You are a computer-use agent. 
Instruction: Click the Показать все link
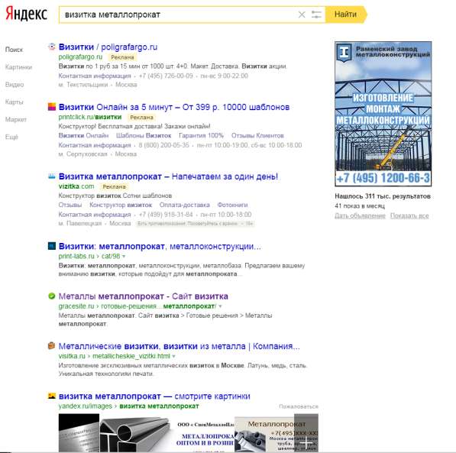tap(409, 215)
